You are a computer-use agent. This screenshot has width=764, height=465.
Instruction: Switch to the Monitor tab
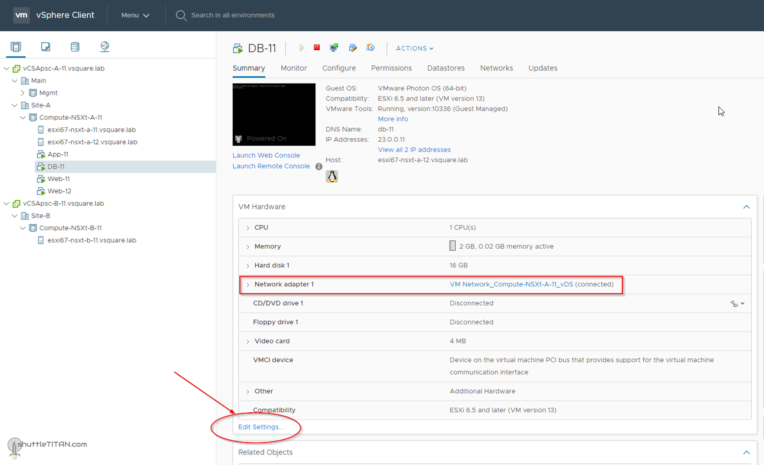[x=293, y=68]
